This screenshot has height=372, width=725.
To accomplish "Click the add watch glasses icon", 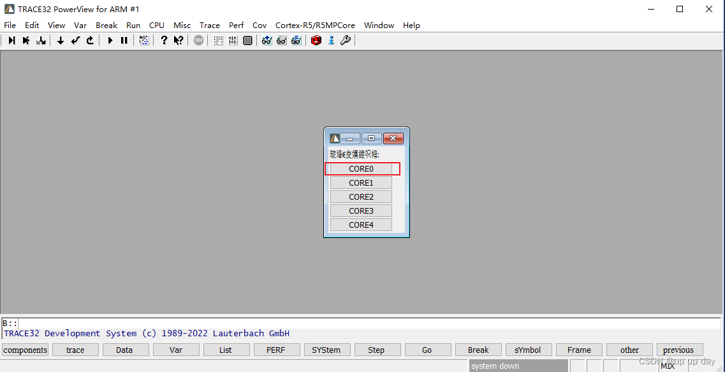I will tap(267, 40).
